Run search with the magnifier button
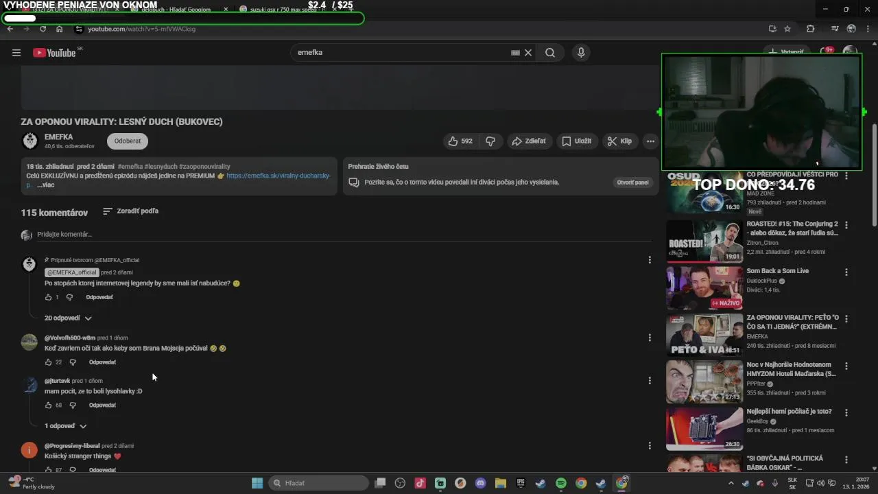This screenshot has width=878, height=494. coord(550,53)
